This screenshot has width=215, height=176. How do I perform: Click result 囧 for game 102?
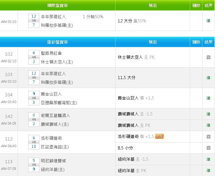click(x=208, y=57)
